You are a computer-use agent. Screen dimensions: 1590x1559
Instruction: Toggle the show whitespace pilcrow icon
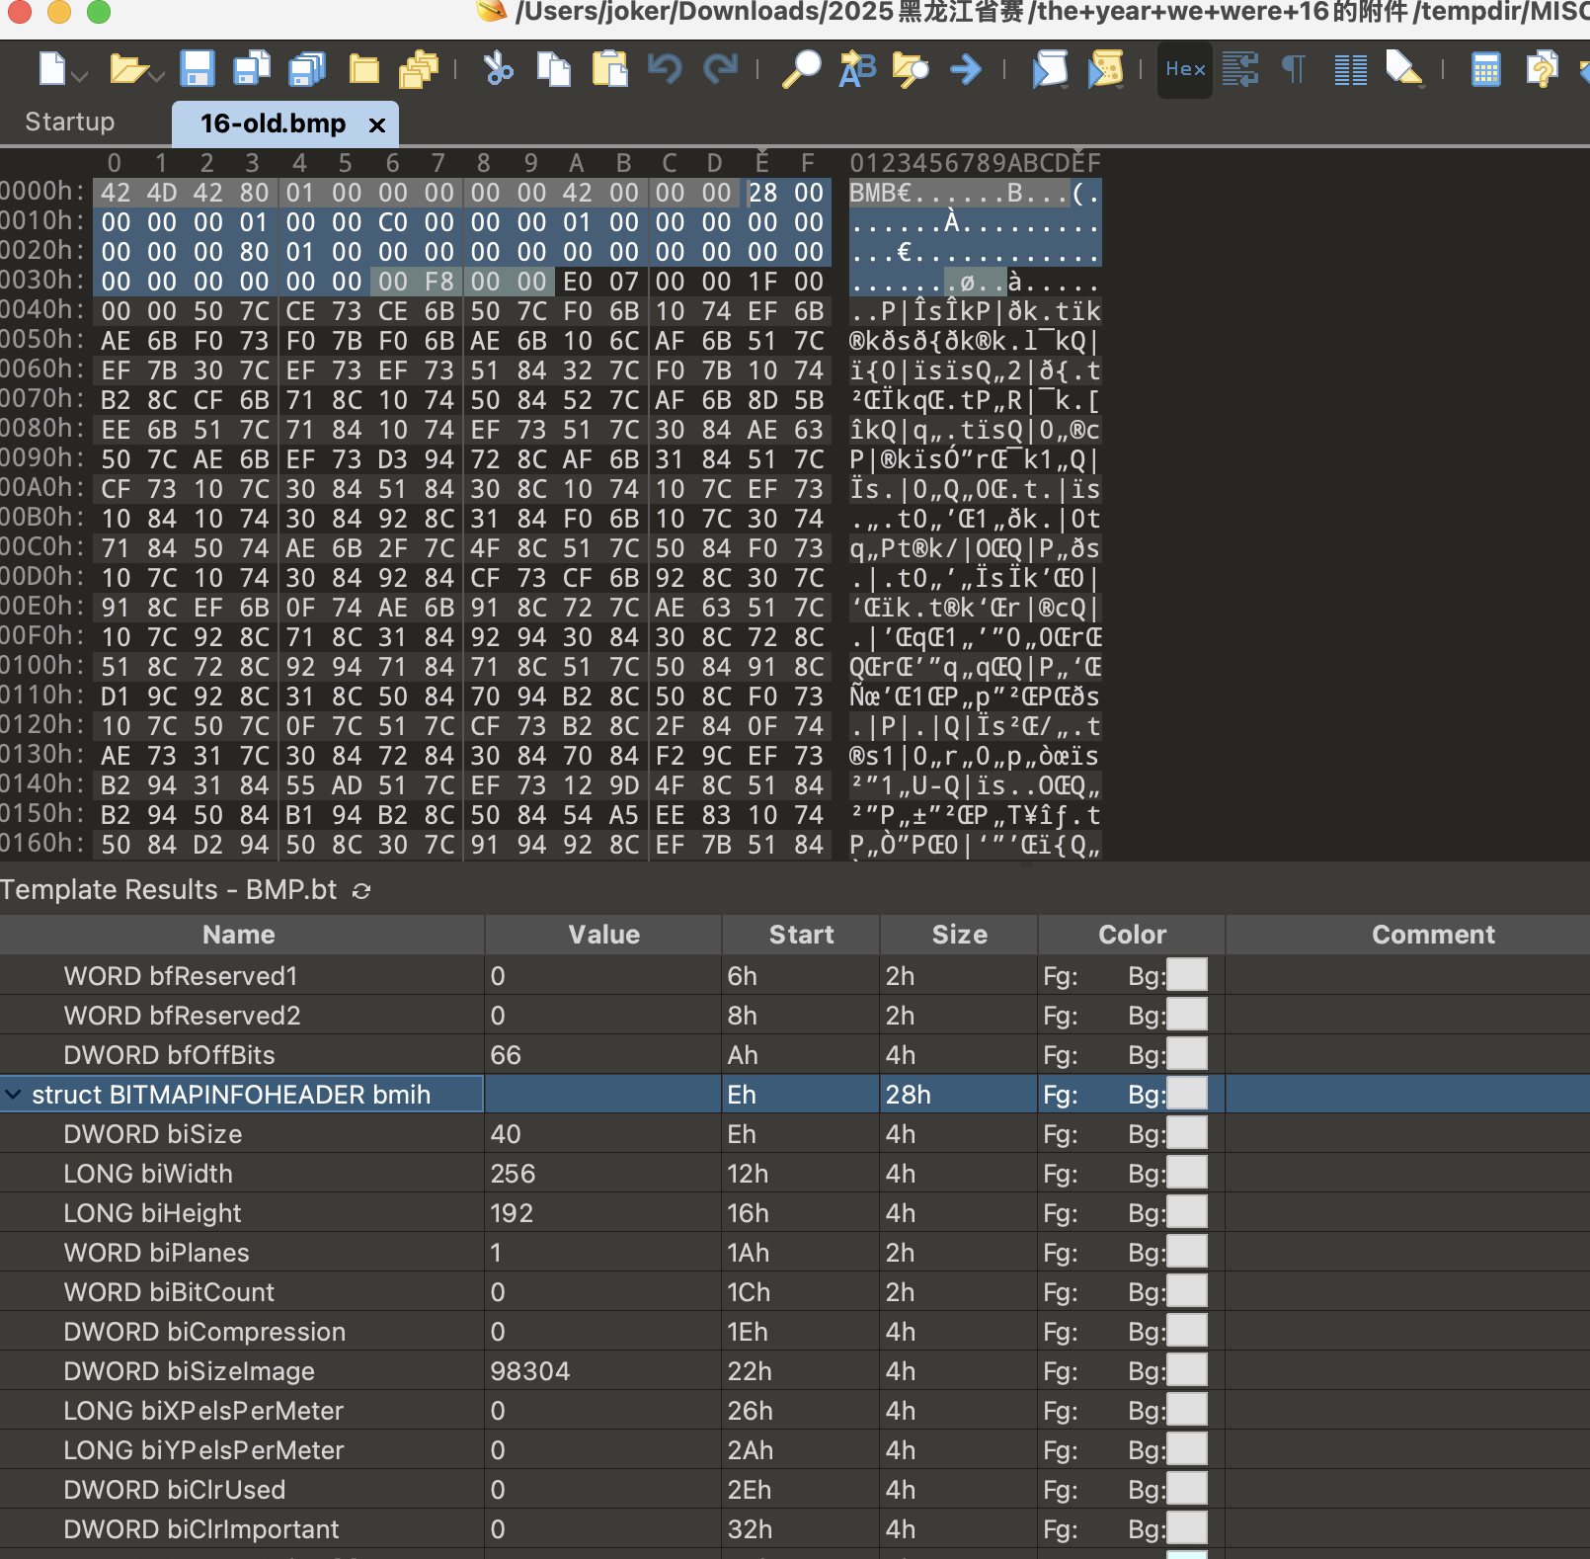1293,69
